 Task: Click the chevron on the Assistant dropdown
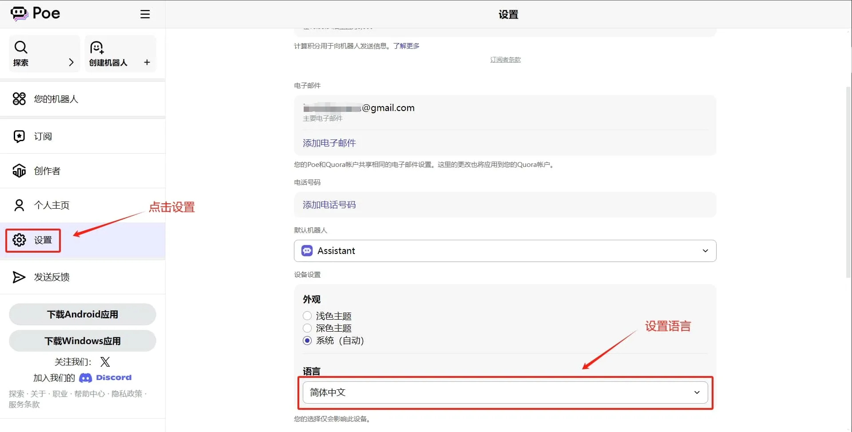(705, 251)
